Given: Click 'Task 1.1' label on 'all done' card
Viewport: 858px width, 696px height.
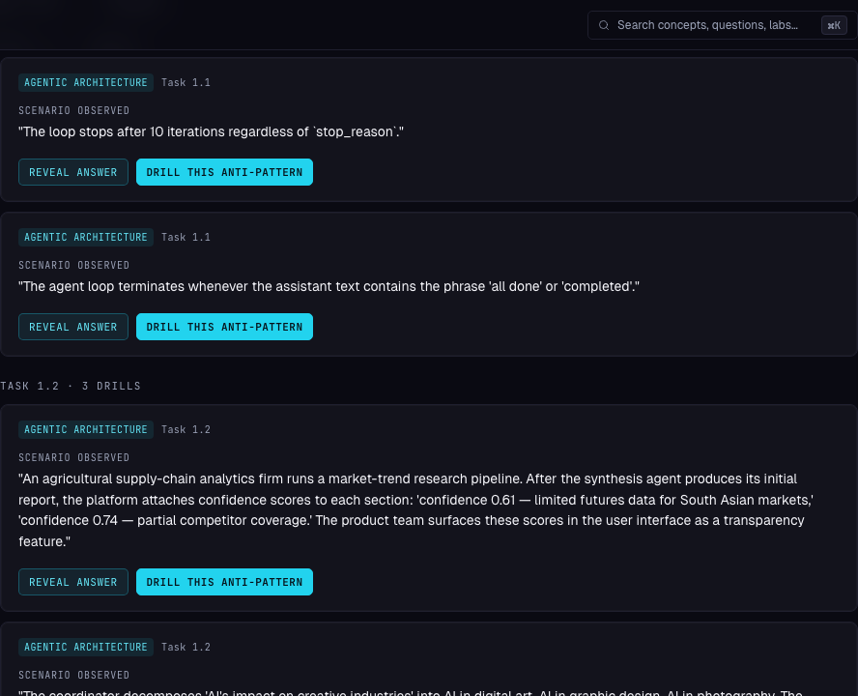Looking at the screenshot, I should [186, 237].
